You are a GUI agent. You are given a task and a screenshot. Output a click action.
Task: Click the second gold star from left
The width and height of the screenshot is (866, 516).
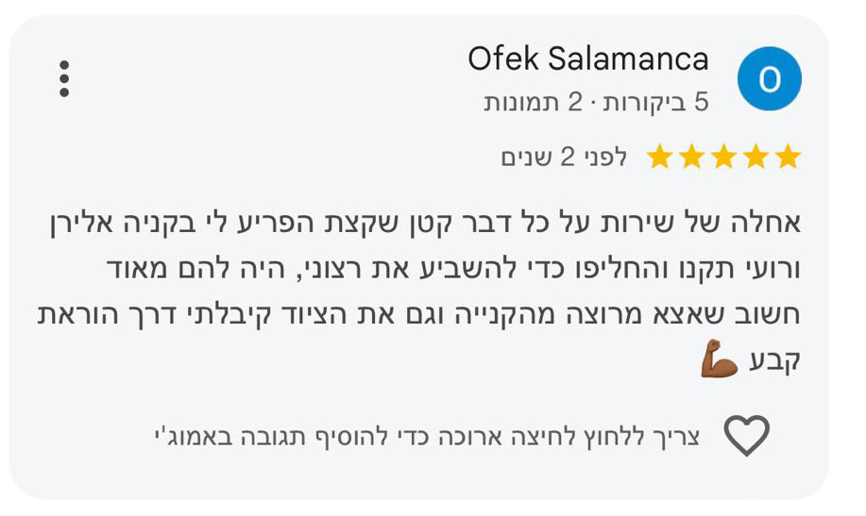point(691,157)
